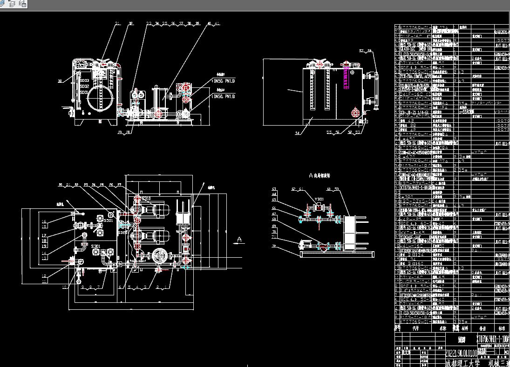Select the XP0108 cell in parts table
The height and width of the screenshot is (367, 510).
click(x=502, y=111)
